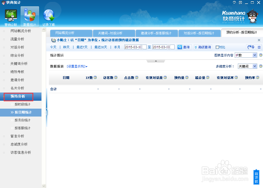Select the 数据统计 module icon
This screenshot has height=188, width=263.
(x=30, y=15)
